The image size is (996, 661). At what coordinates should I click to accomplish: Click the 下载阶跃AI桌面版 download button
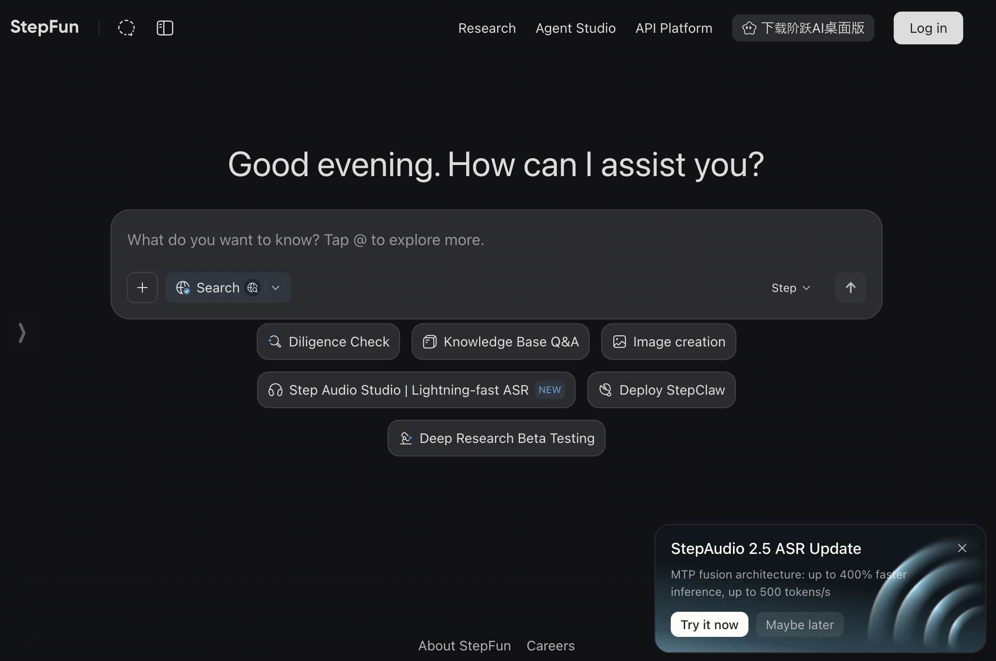coord(803,28)
